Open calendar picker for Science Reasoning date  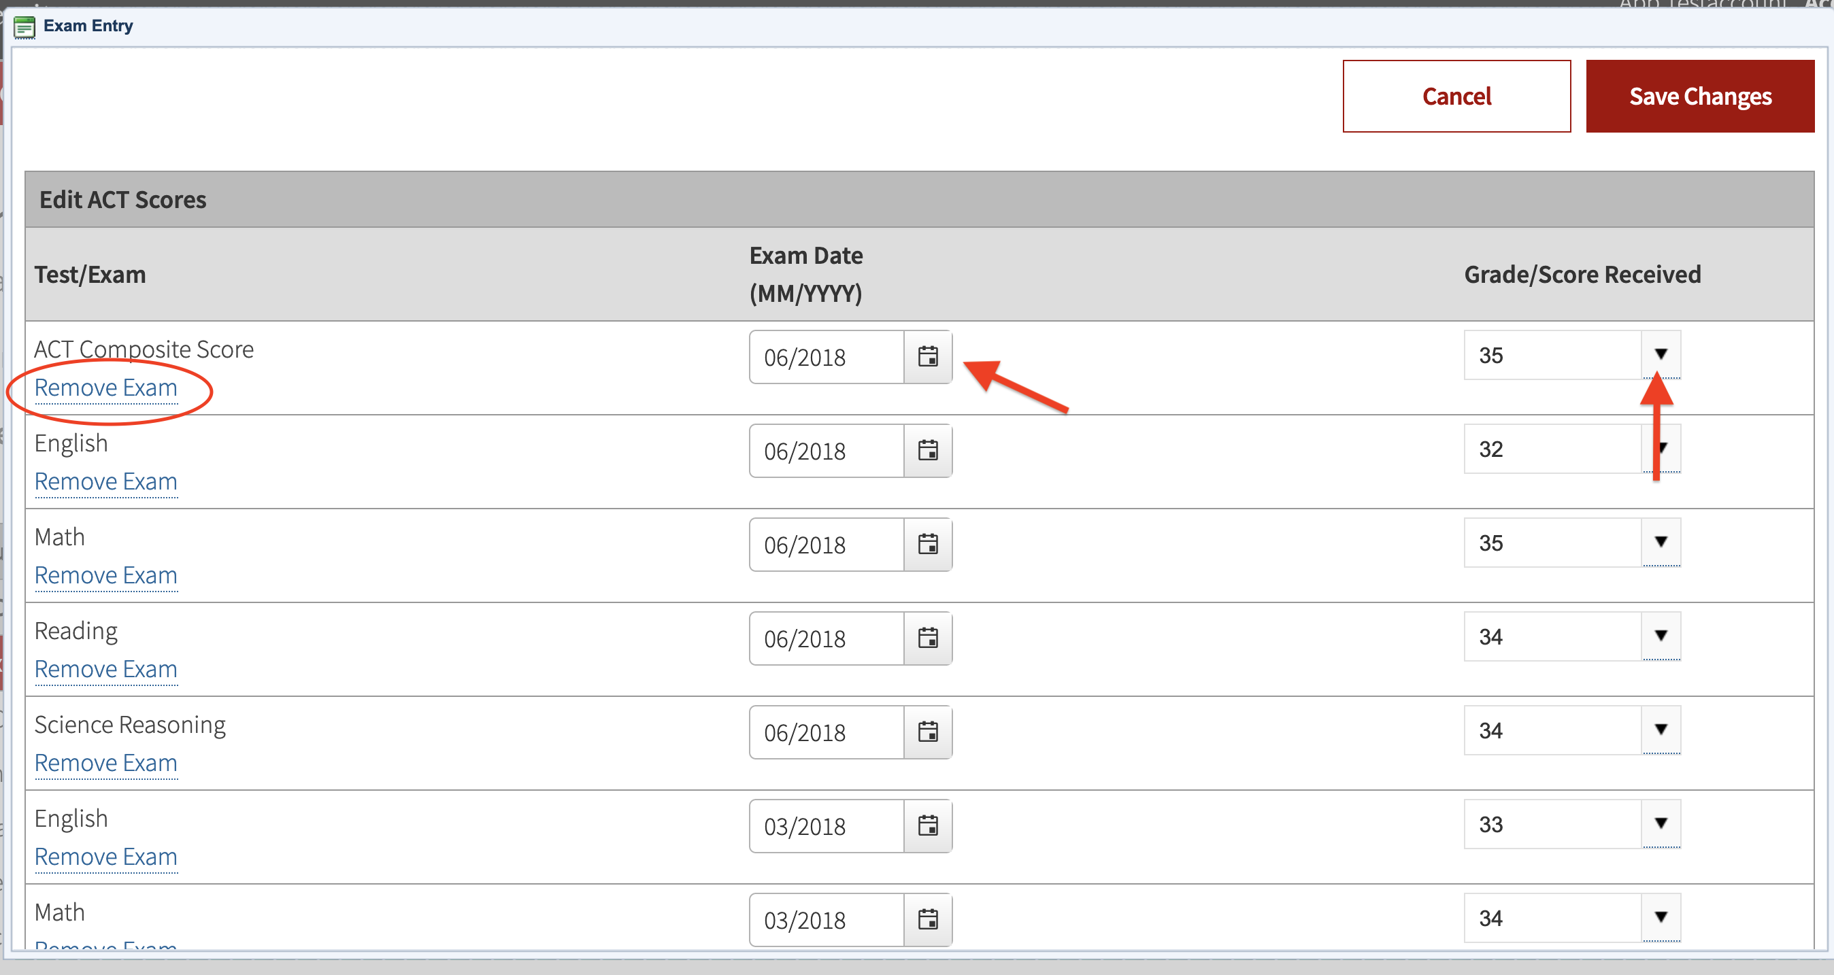coord(928,732)
